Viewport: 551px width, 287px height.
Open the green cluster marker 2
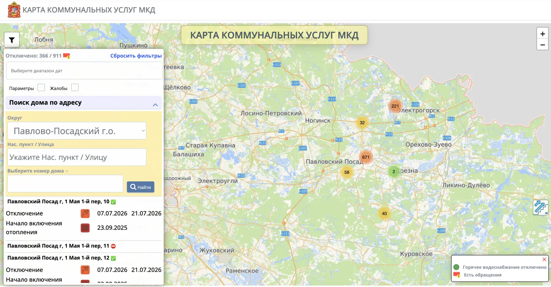(394, 172)
